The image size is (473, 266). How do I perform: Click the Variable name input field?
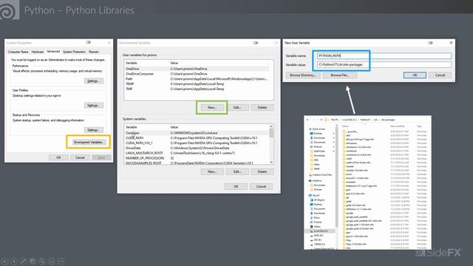click(x=384, y=56)
